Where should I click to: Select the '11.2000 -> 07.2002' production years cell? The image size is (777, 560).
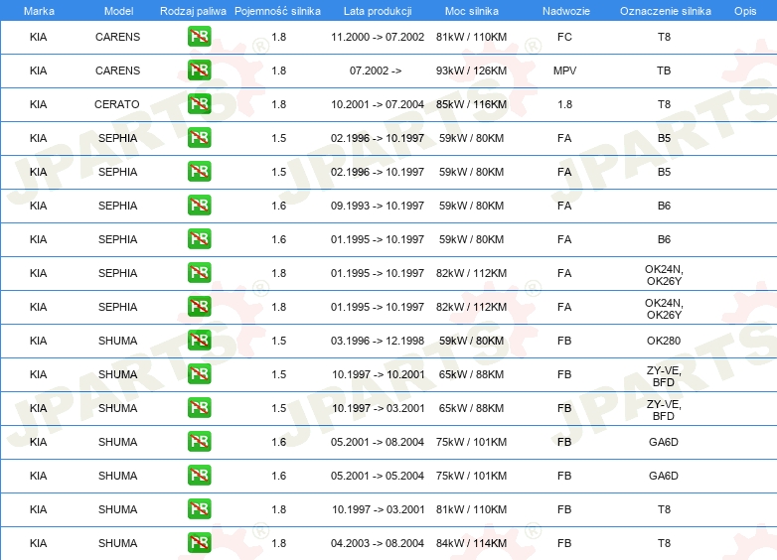378,37
